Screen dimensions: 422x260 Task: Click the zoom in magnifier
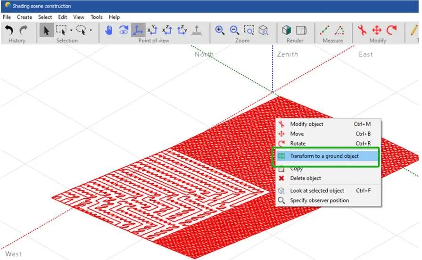220,30
